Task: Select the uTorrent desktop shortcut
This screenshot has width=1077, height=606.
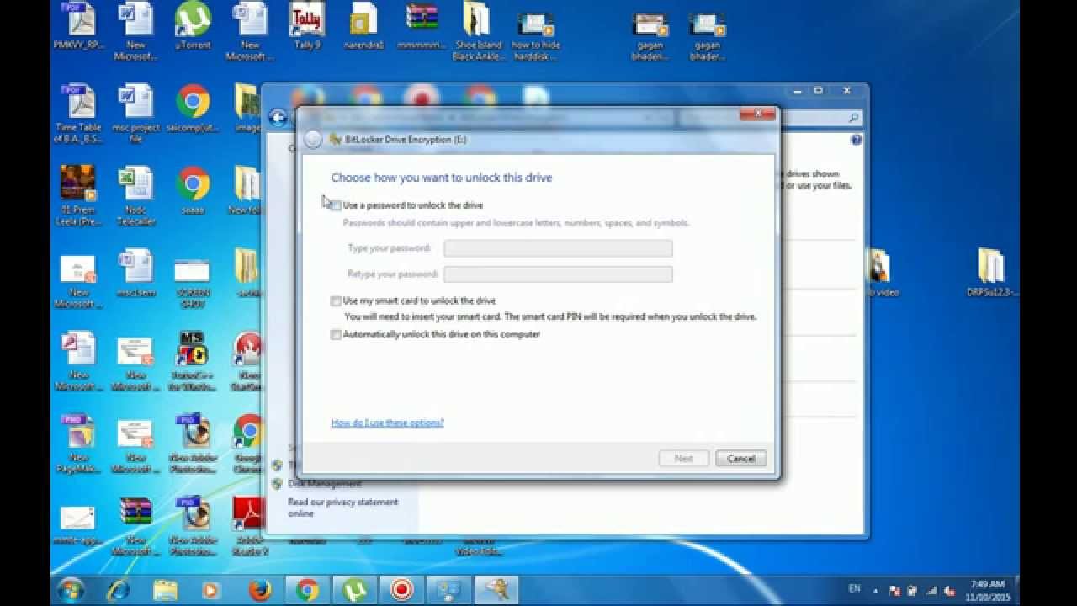Action: point(193,28)
